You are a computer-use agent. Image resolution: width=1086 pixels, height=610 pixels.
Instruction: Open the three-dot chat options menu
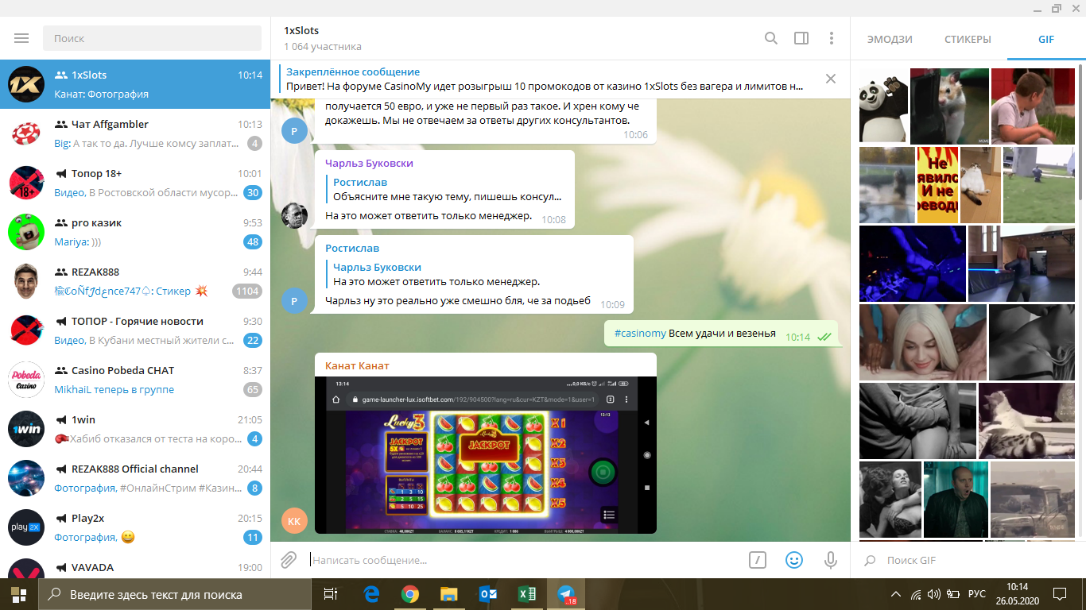click(831, 38)
